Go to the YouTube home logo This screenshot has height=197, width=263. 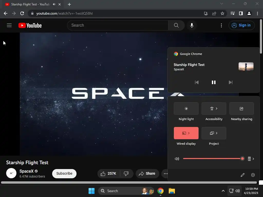[x=30, y=25]
